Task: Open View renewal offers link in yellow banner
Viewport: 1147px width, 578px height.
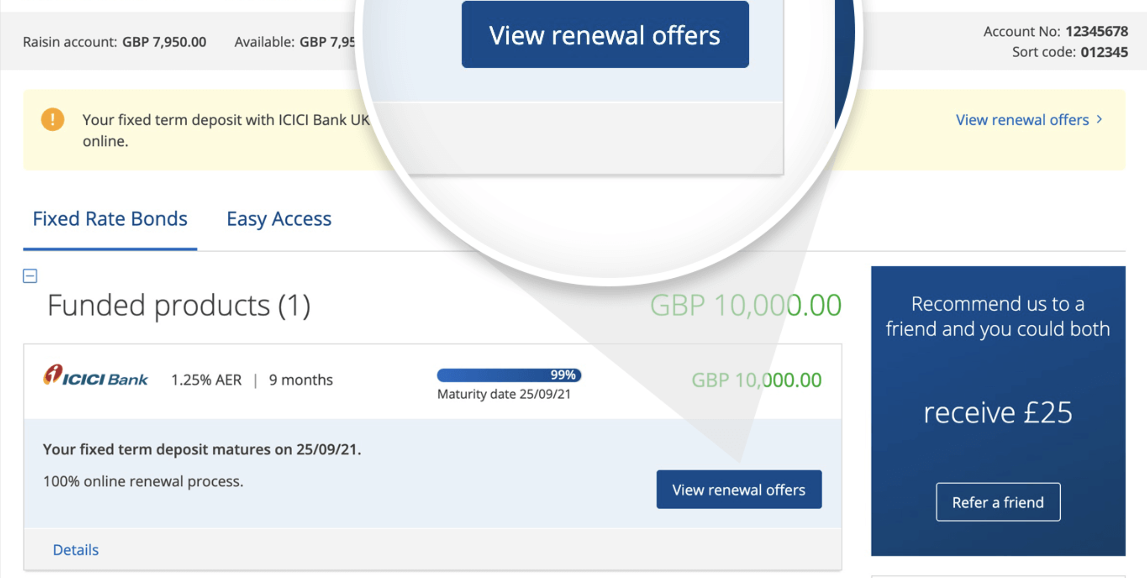Action: point(1022,120)
